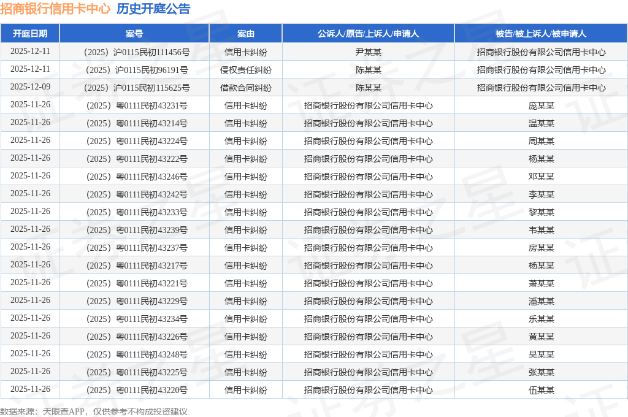The width and height of the screenshot is (628, 417).
Task: Select defendant 伍某某
Action: [541, 390]
